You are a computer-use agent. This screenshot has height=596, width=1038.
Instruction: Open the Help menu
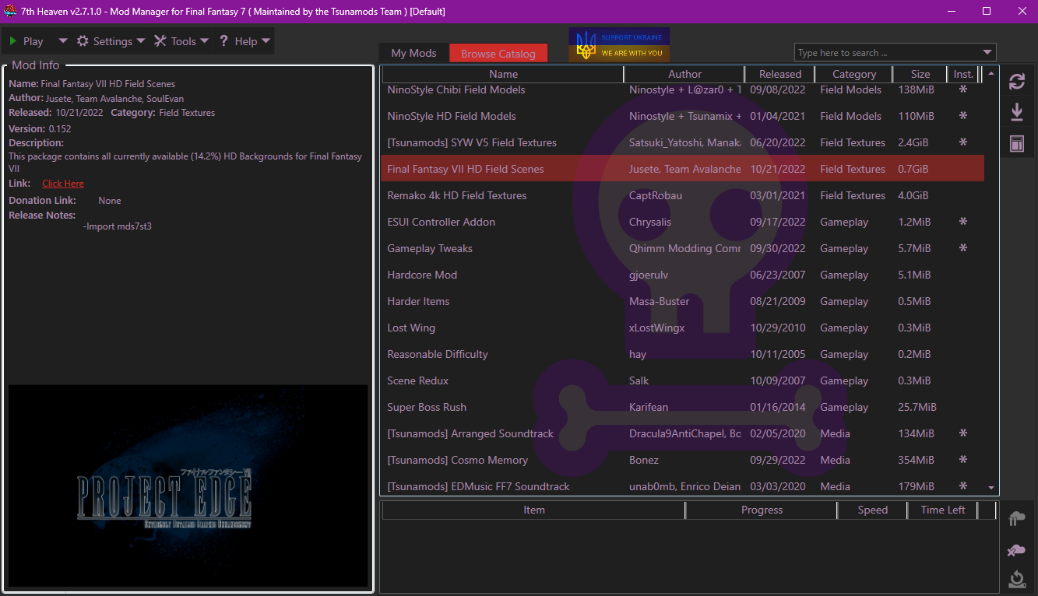tap(245, 41)
